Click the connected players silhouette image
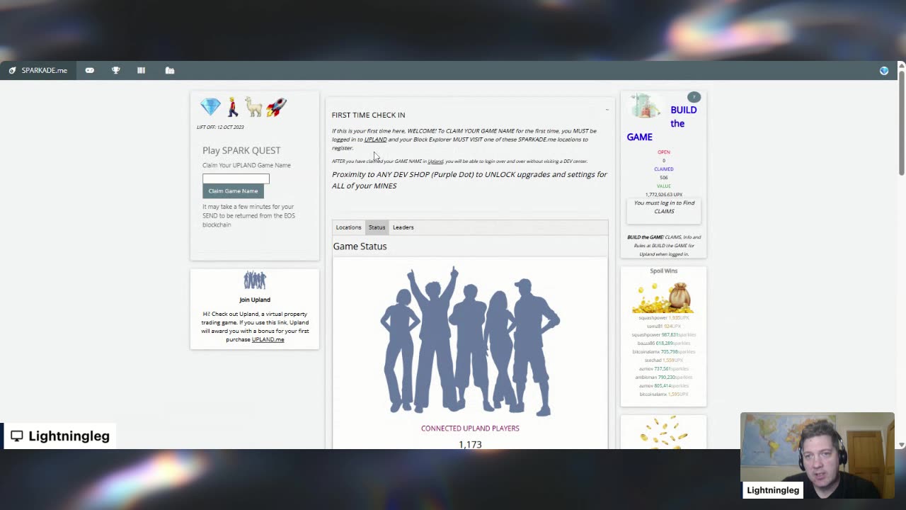The image size is (906, 510). [470, 341]
